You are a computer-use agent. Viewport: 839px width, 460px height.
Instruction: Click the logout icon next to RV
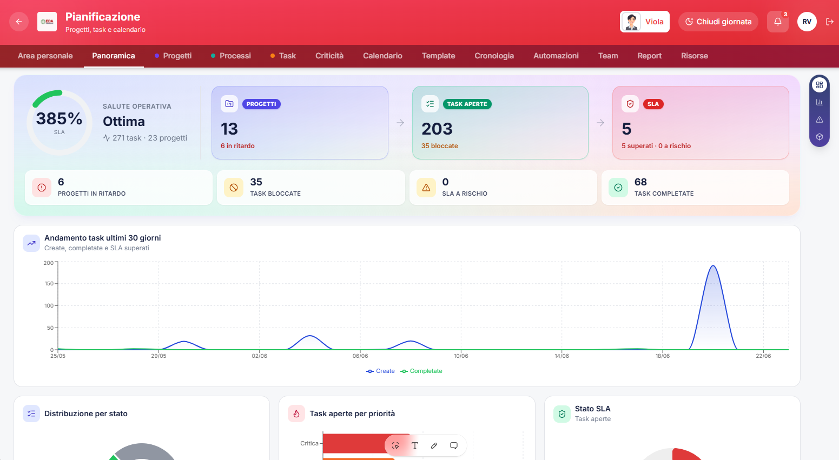[x=830, y=22]
